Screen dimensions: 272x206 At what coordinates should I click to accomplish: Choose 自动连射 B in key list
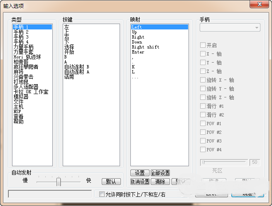point(76,67)
